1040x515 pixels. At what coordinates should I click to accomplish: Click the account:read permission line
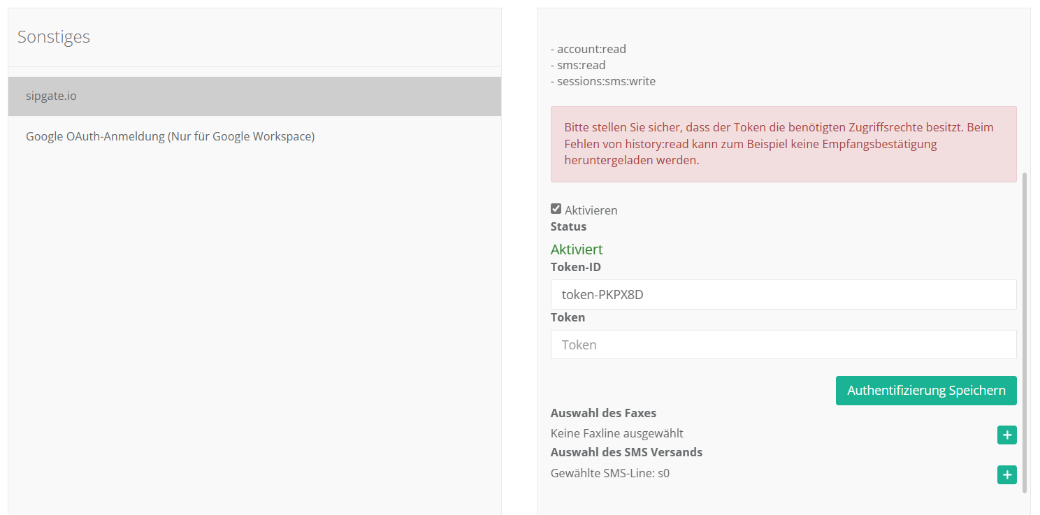coord(588,49)
